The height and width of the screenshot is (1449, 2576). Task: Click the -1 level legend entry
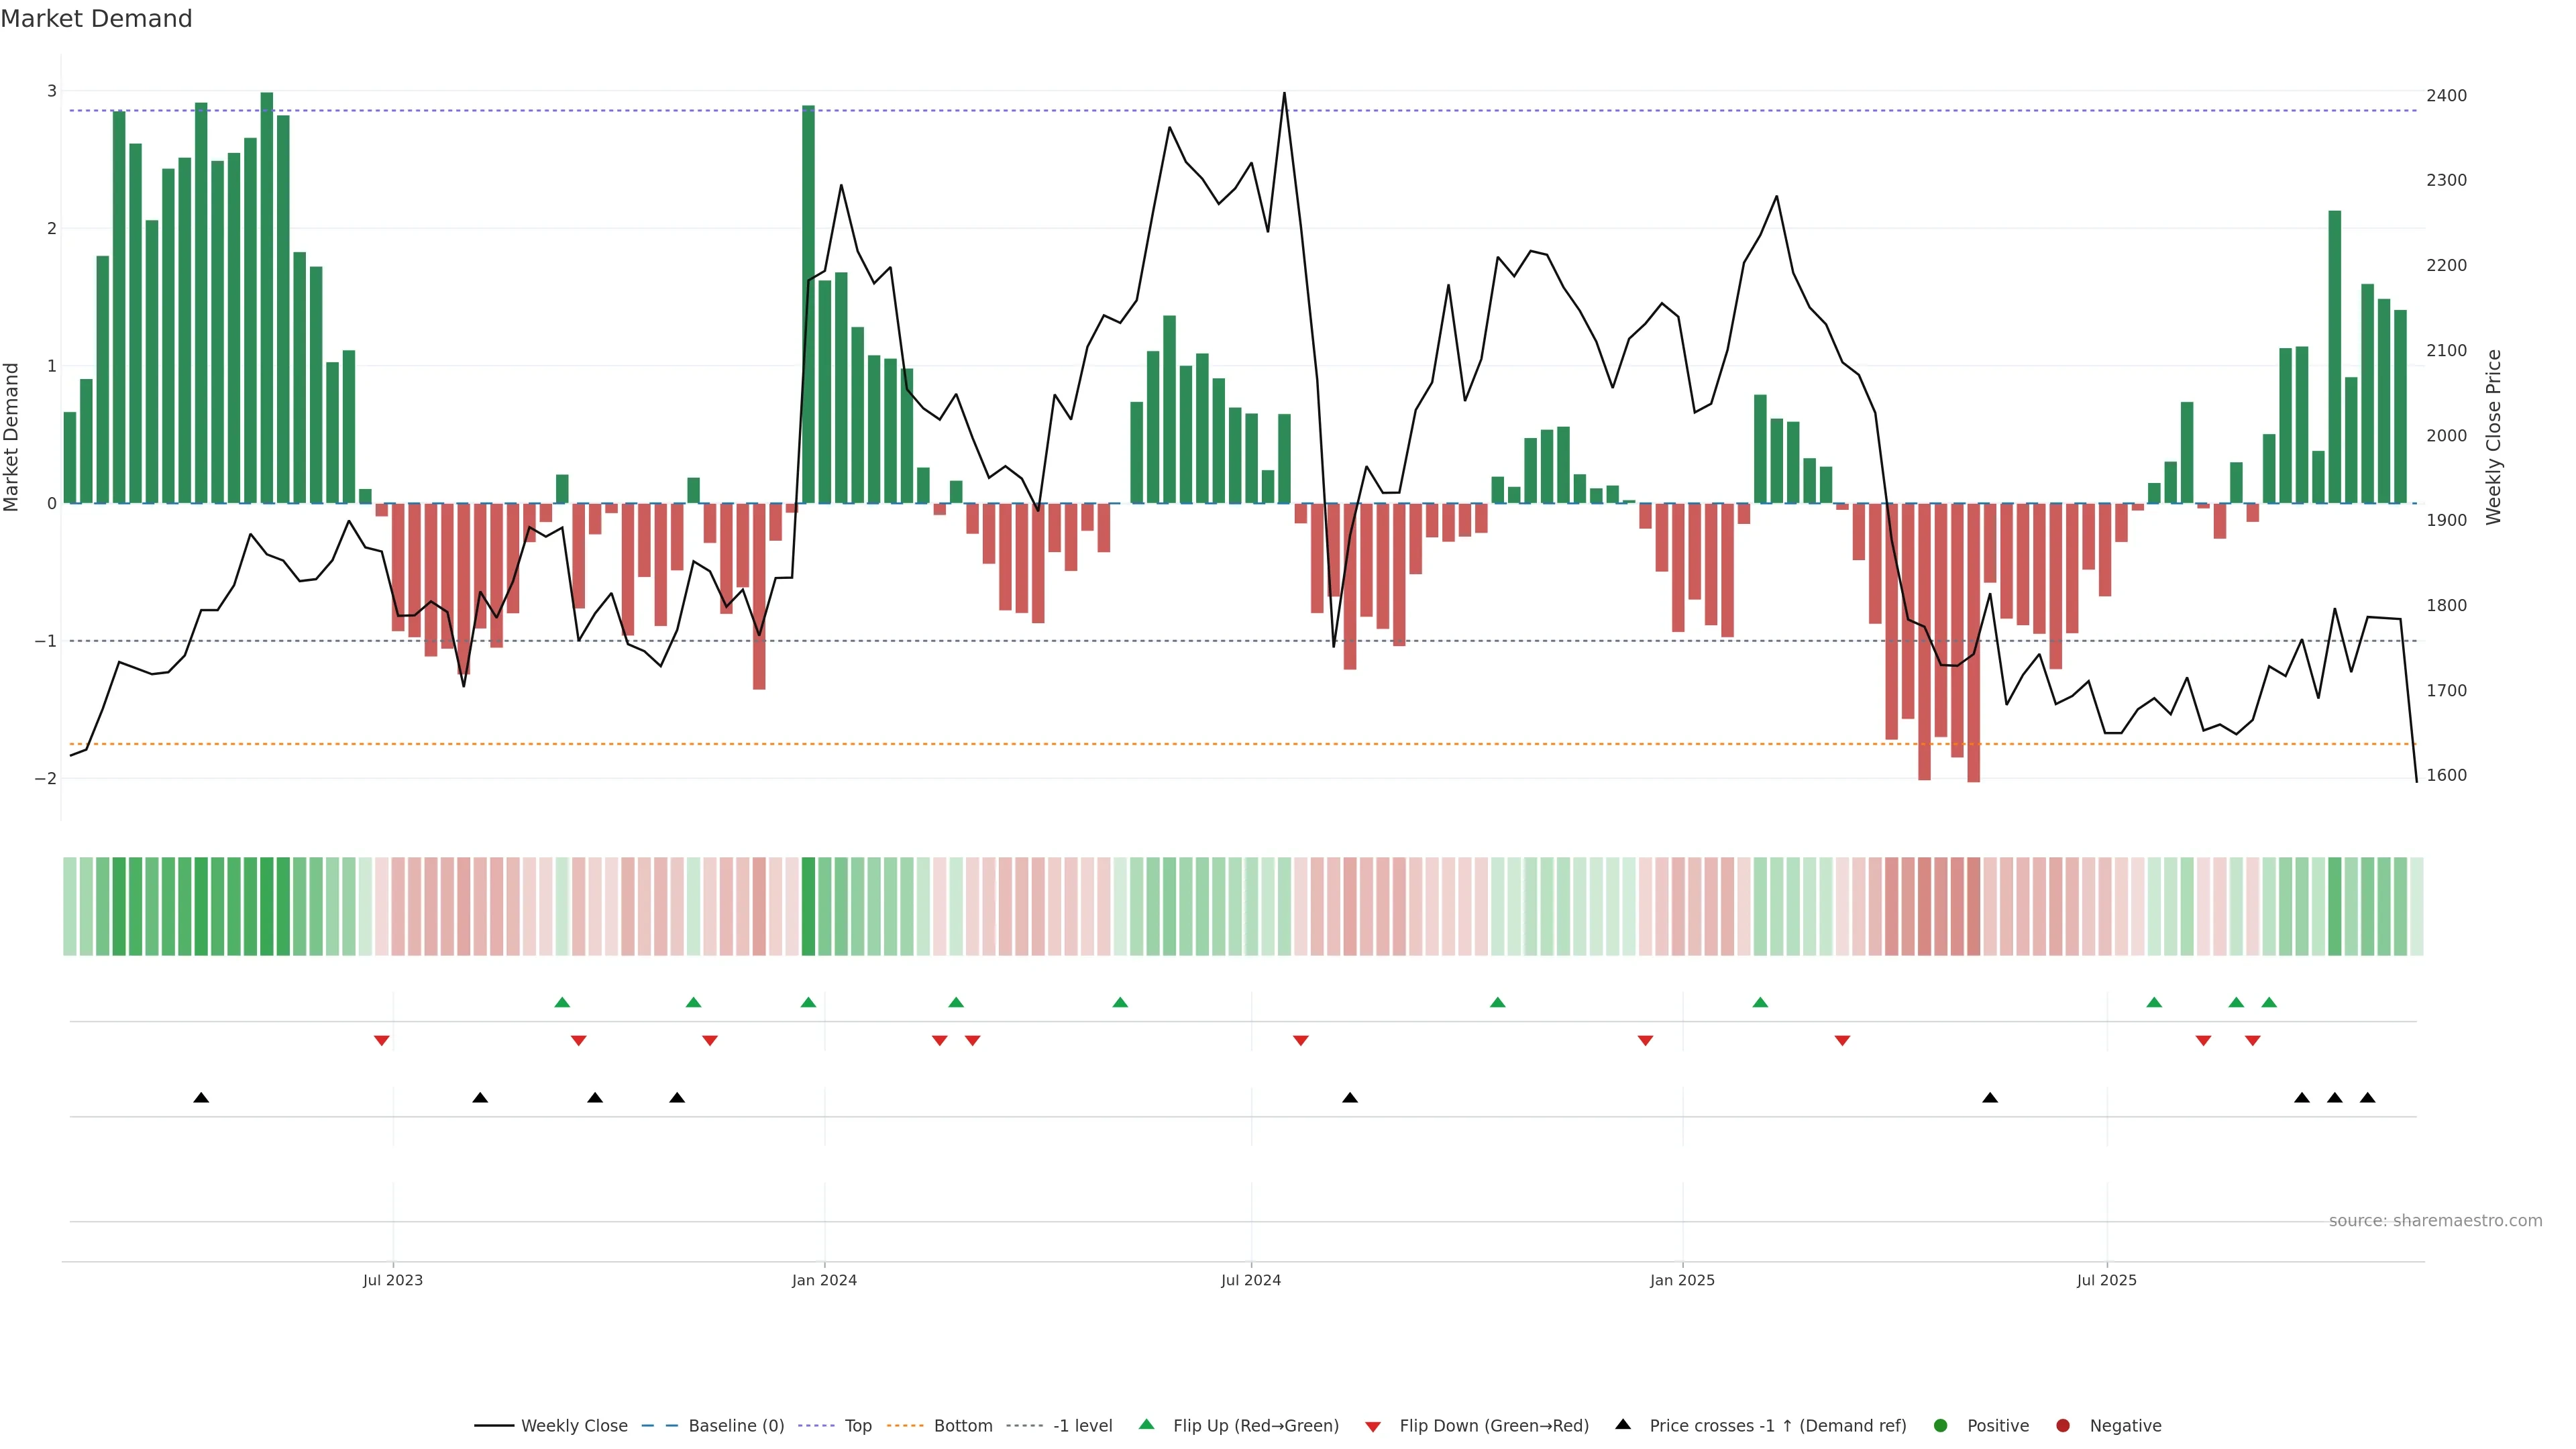click(1082, 1426)
